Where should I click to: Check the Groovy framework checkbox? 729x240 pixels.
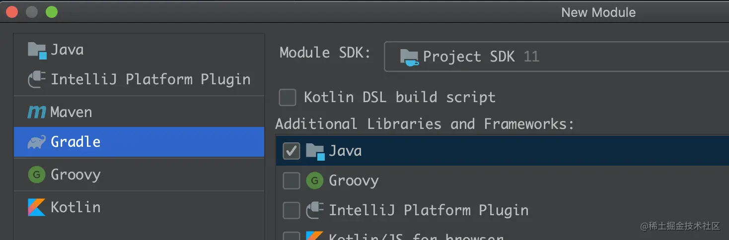(292, 181)
